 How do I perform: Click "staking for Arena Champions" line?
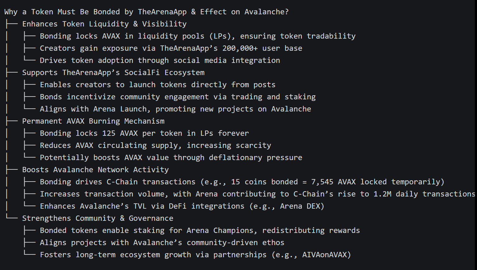(x=200, y=230)
